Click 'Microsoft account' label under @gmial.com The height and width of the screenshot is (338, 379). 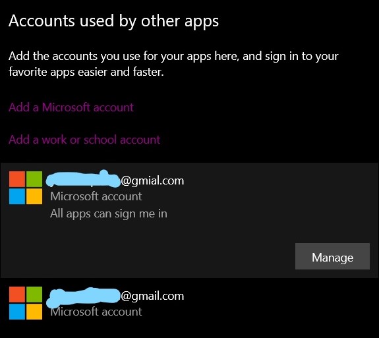(x=96, y=196)
